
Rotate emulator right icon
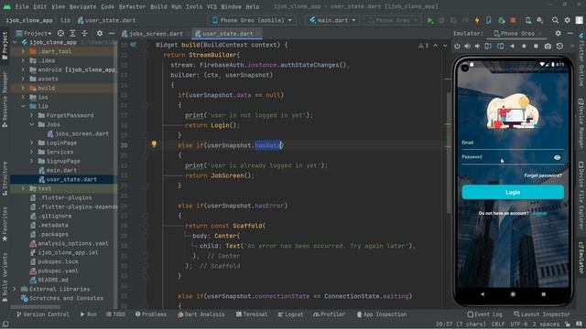pos(501,47)
